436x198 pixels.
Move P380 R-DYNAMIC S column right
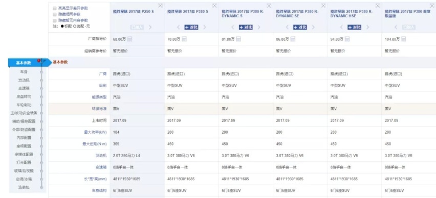[x=259, y=27]
